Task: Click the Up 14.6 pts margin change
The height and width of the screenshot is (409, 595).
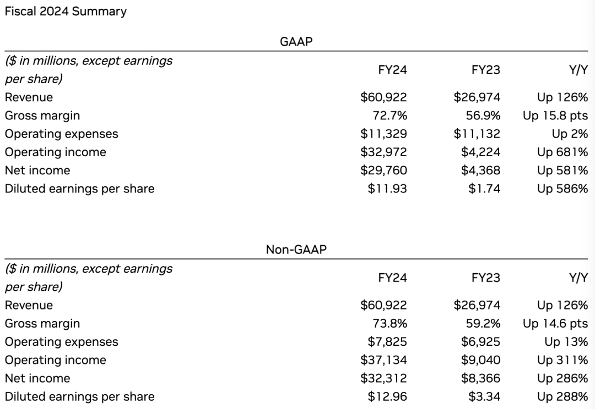Action: [555, 323]
